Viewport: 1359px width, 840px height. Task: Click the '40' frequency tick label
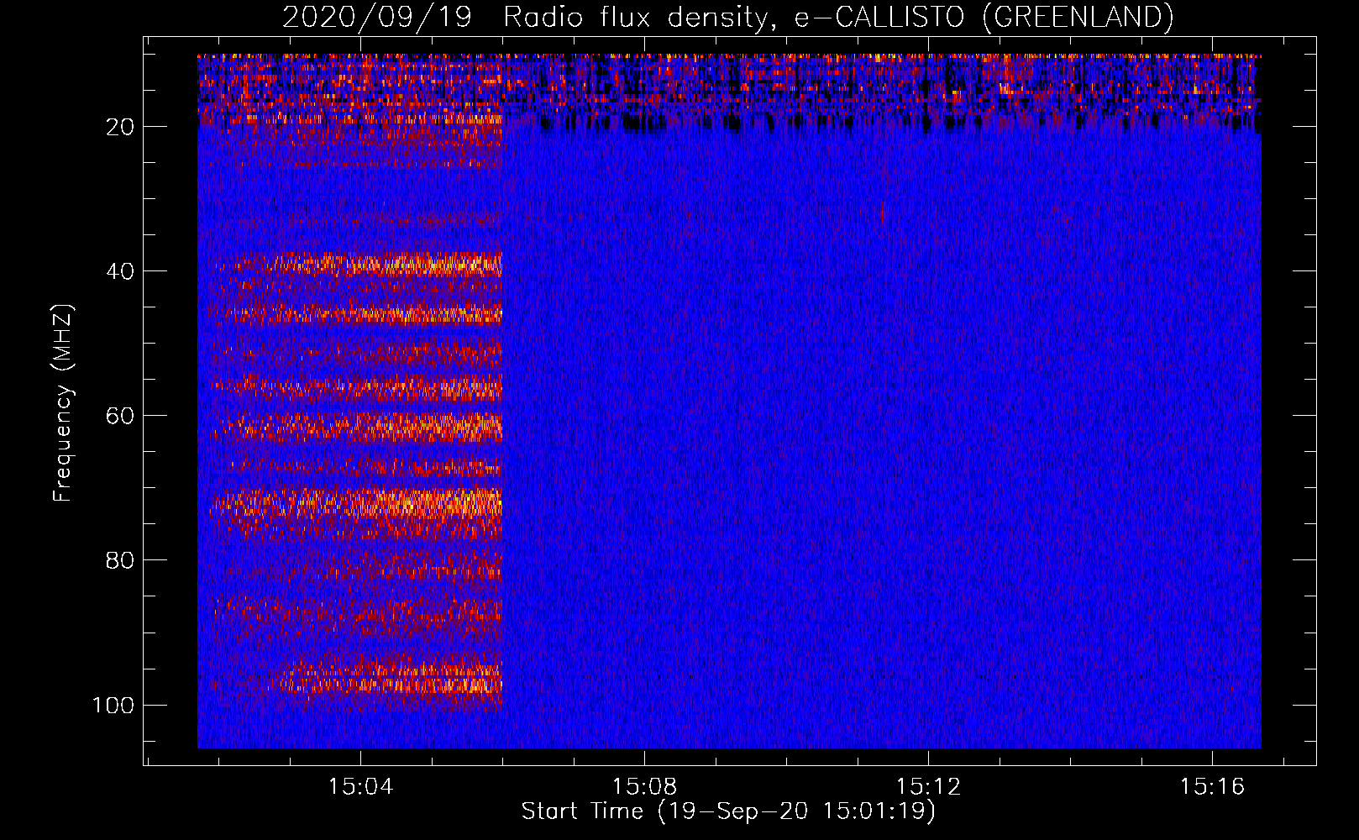tap(120, 271)
